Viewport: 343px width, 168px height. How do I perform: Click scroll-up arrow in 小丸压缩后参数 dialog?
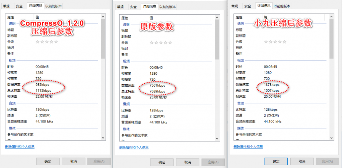coord(331,16)
